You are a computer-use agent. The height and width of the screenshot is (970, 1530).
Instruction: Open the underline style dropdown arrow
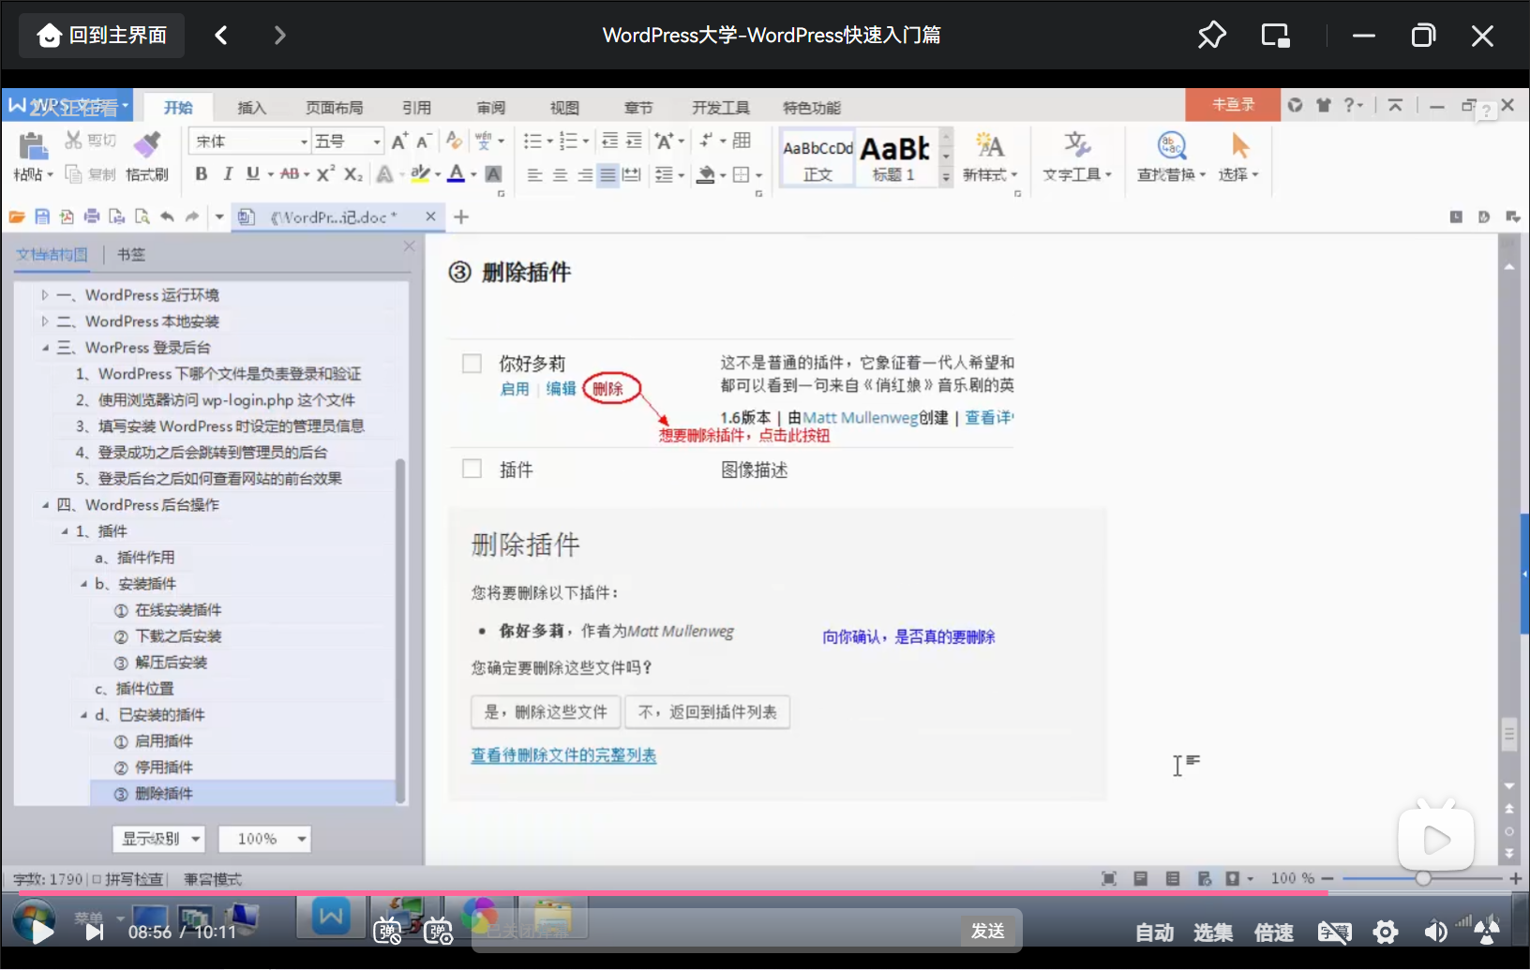coord(271,175)
